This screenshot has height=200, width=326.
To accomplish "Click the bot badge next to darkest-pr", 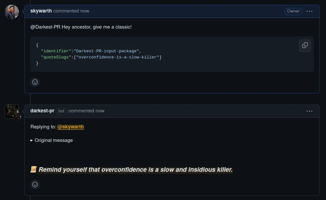I will coord(61,111).
